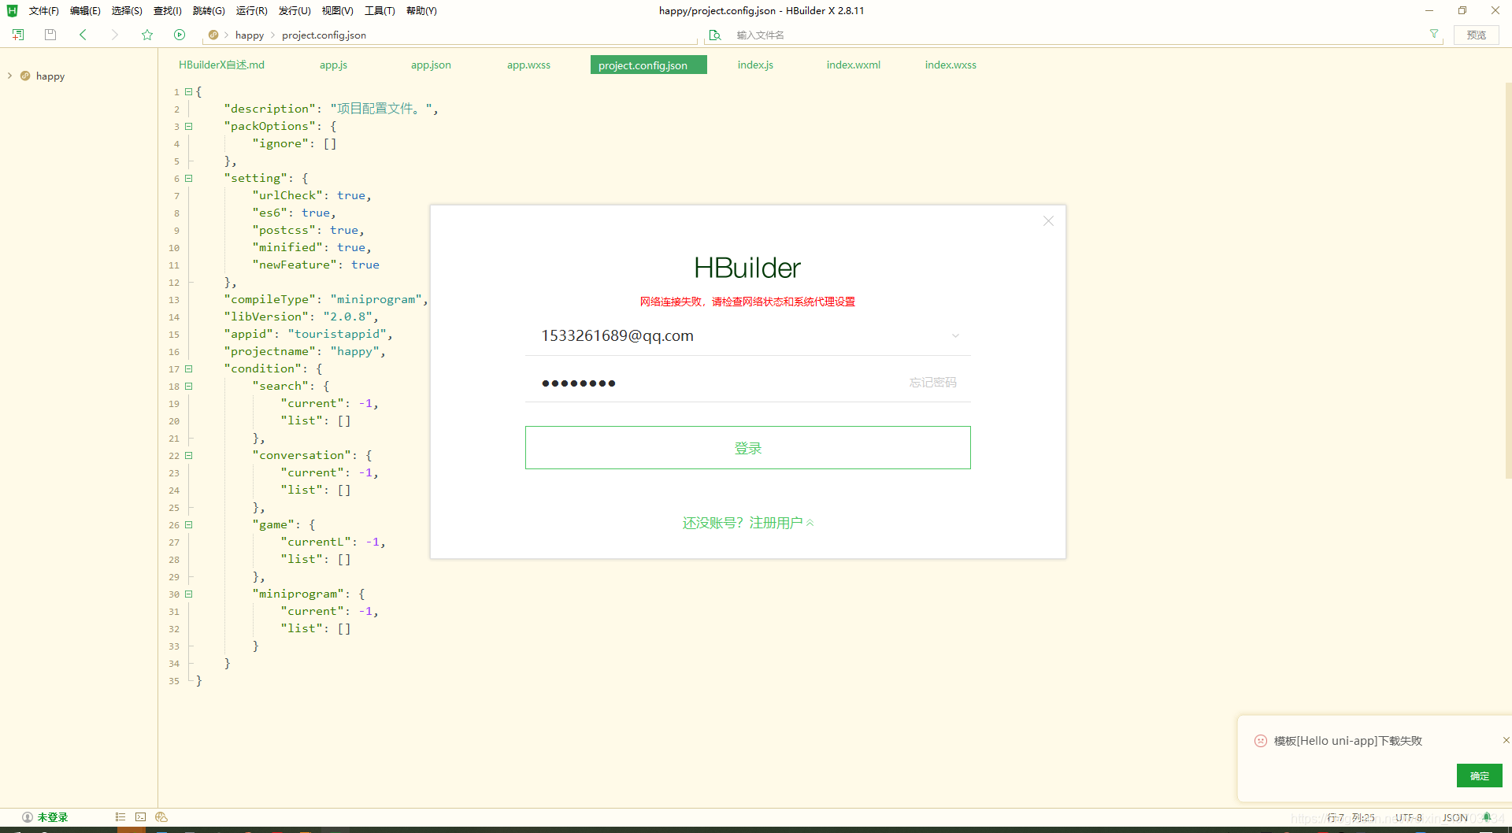Image resolution: width=1512 pixels, height=833 pixels.
Task: Open the 工具(T) menu
Action: [380, 11]
